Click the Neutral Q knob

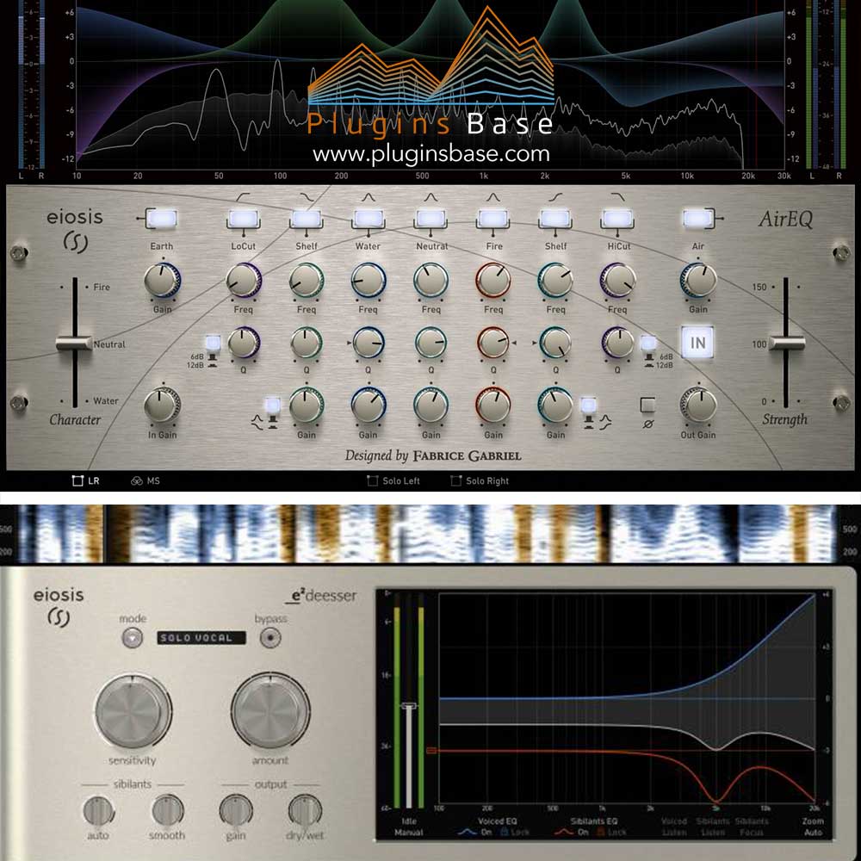[x=431, y=343]
